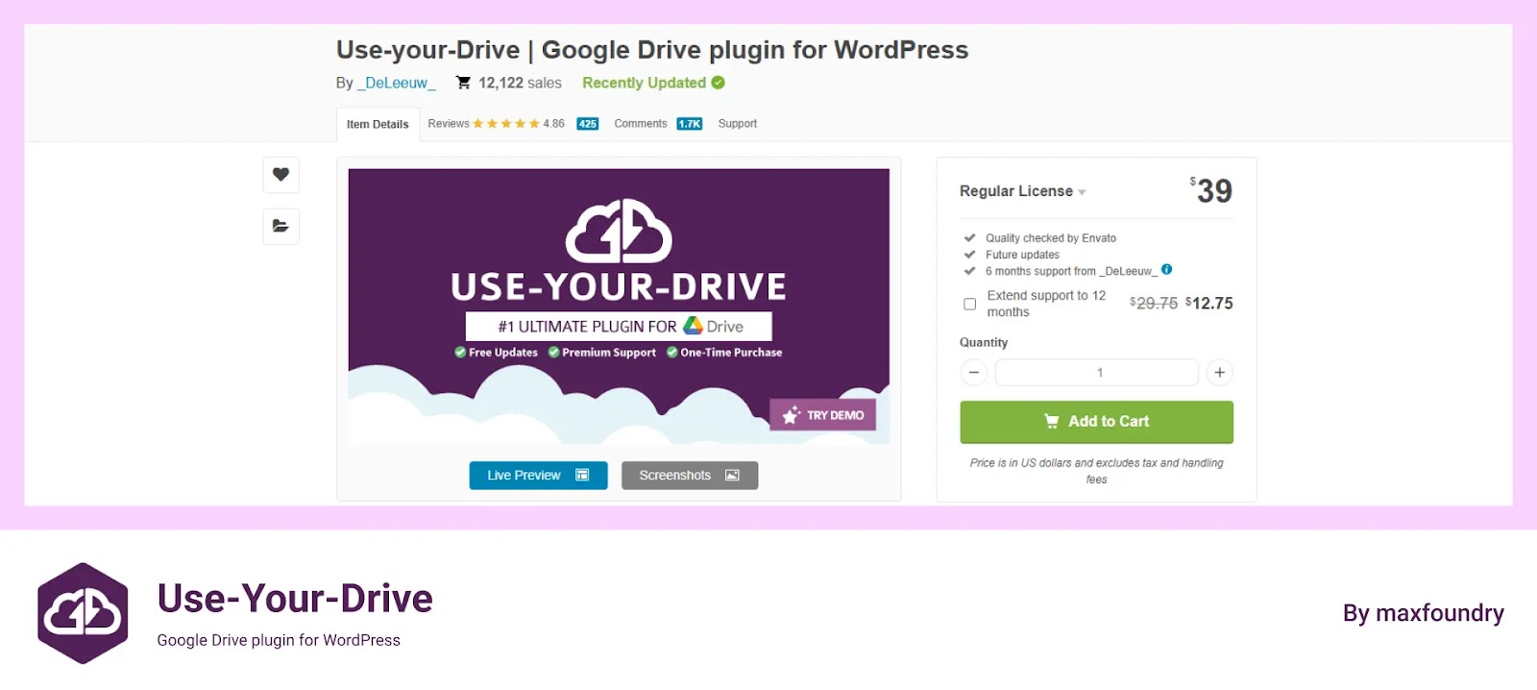Select the Item Details tab

[x=378, y=125]
